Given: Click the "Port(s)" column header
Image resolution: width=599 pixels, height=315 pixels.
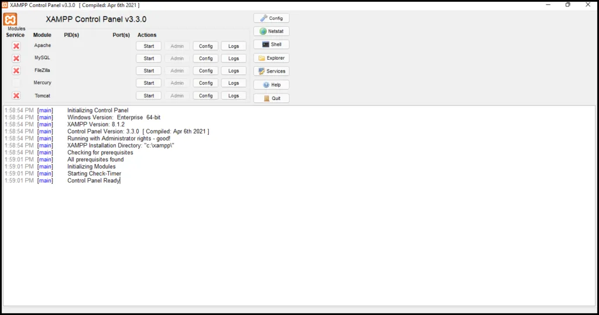Looking at the screenshot, I should [121, 35].
